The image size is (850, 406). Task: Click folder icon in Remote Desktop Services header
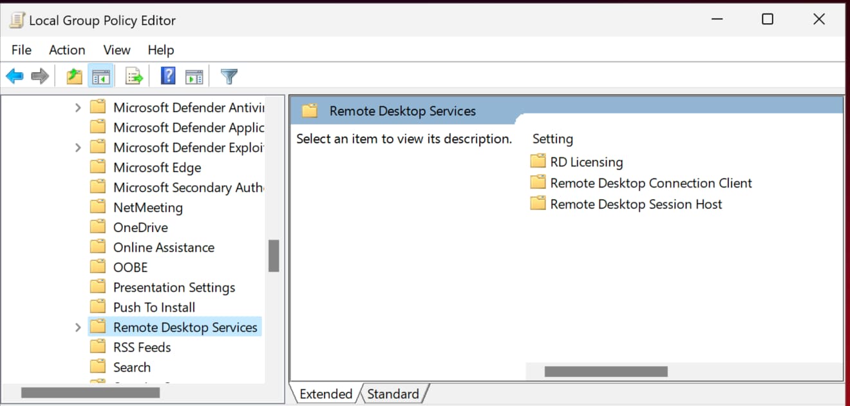click(x=310, y=111)
